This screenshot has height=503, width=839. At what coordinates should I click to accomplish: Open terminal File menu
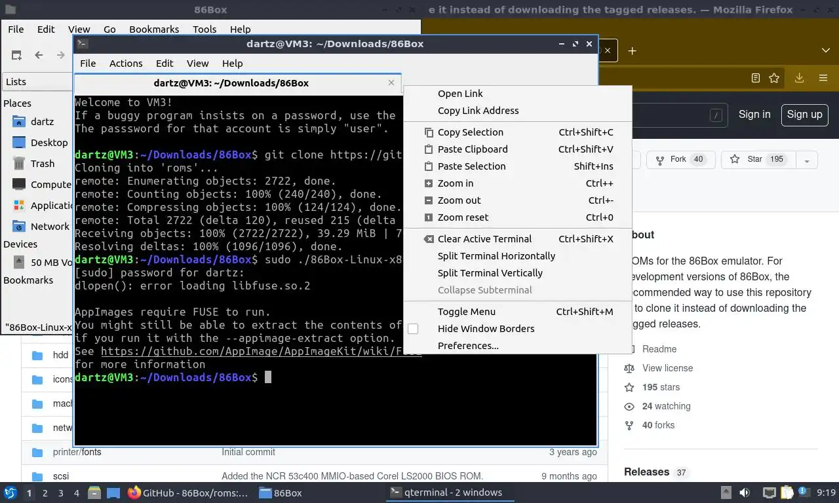coord(88,64)
